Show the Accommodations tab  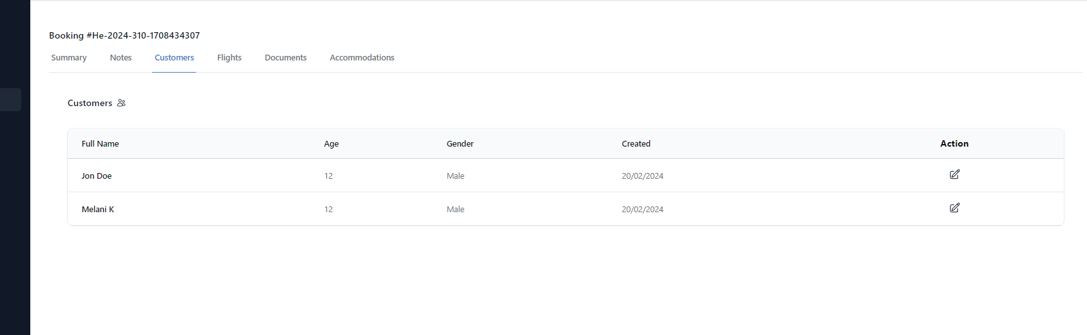pyautogui.click(x=362, y=58)
